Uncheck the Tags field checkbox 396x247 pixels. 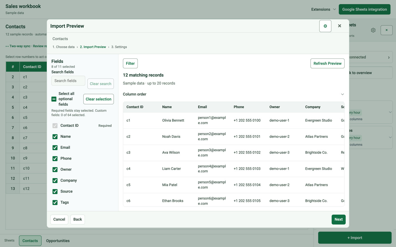pyautogui.click(x=55, y=203)
